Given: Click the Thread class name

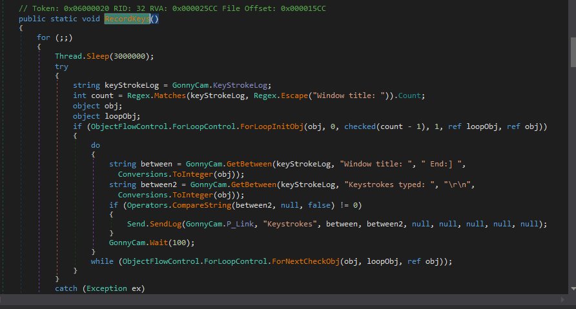Looking at the screenshot, I should pyautogui.click(x=68, y=56).
